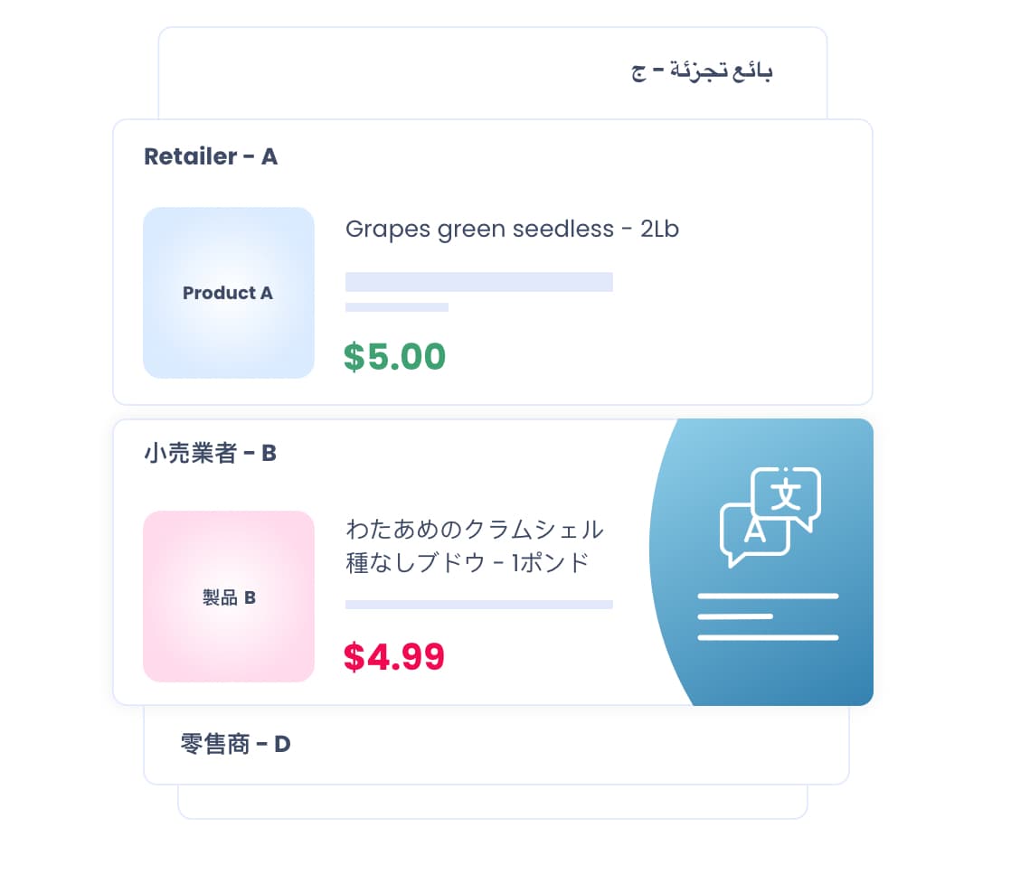
Task: Click the 小売業者 - B heading
Action: point(210,453)
